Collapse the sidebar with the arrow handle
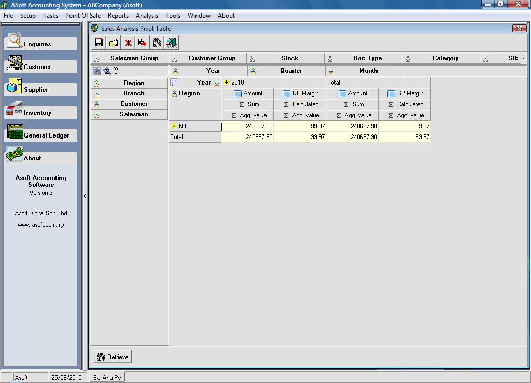531x383 pixels. (x=85, y=196)
